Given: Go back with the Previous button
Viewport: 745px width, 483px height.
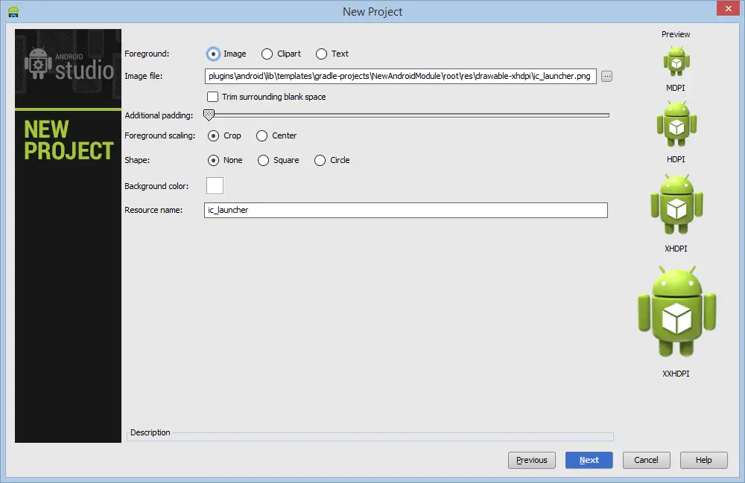Looking at the screenshot, I should (531, 460).
